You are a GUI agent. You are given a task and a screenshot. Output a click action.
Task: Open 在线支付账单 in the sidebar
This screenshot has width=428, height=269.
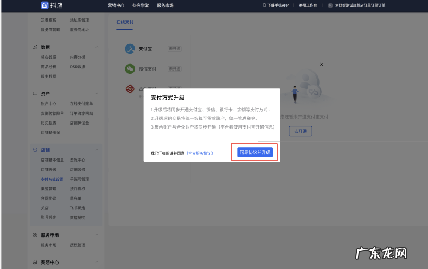coord(81,104)
